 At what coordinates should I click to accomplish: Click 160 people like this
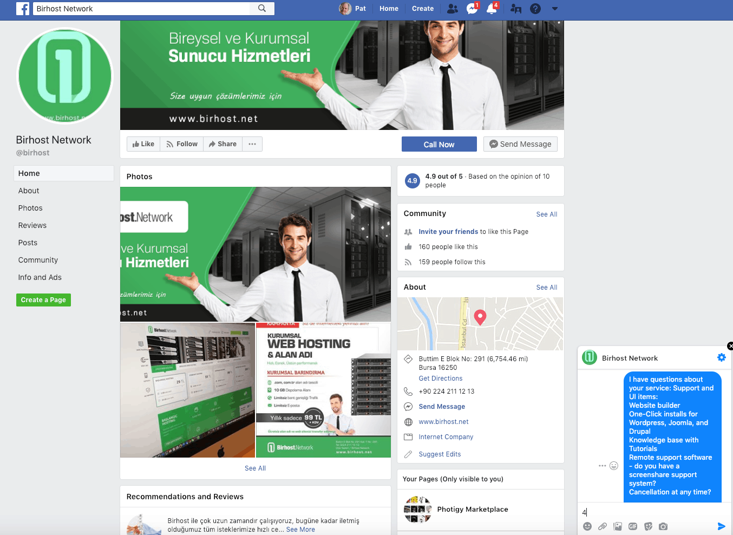[448, 247]
